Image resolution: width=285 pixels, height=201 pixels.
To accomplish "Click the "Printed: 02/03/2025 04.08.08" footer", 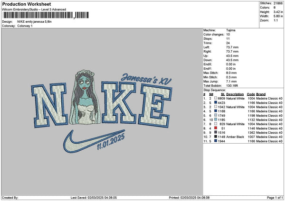I will 189,198.
